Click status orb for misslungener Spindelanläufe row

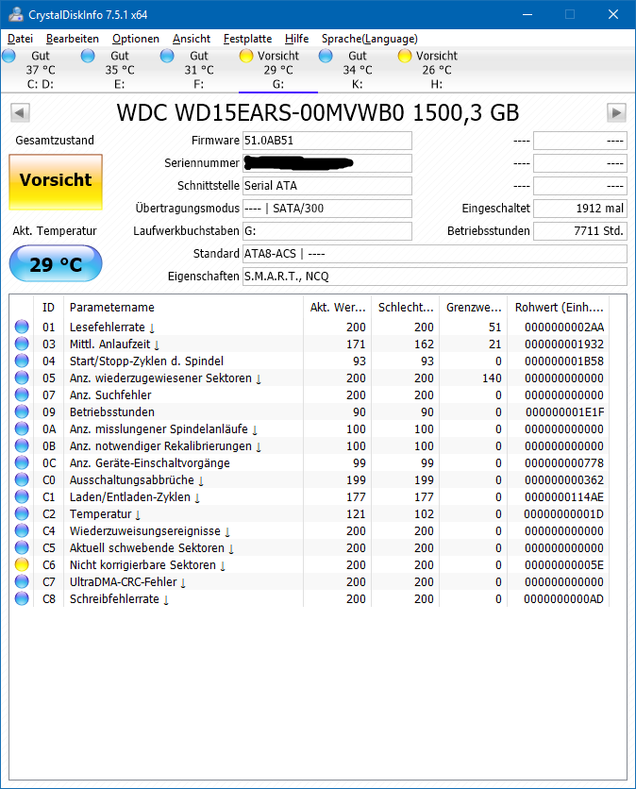pos(22,428)
